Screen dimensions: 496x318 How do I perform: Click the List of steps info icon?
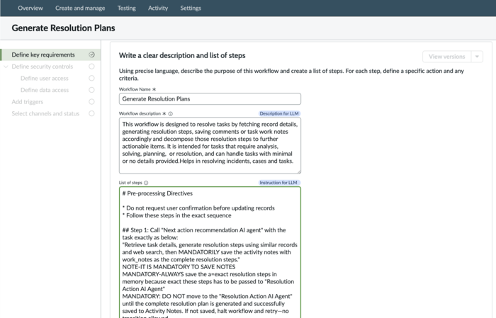click(x=146, y=183)
